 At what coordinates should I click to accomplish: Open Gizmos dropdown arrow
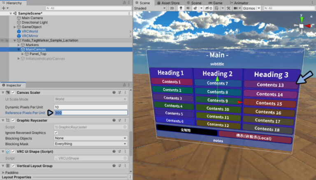click(x=259, y=8)
